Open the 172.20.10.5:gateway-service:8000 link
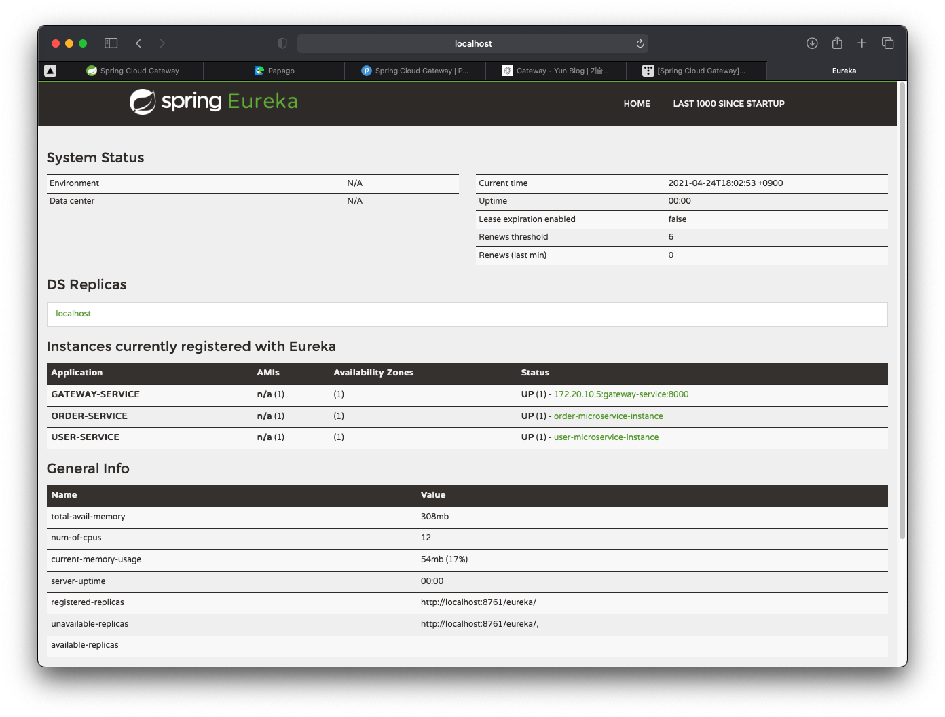Image resolution: width=945 pixels, height=717 pixels. click(621, 394)
